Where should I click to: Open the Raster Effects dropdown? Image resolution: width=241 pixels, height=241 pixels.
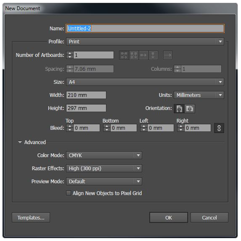[104, 168]
